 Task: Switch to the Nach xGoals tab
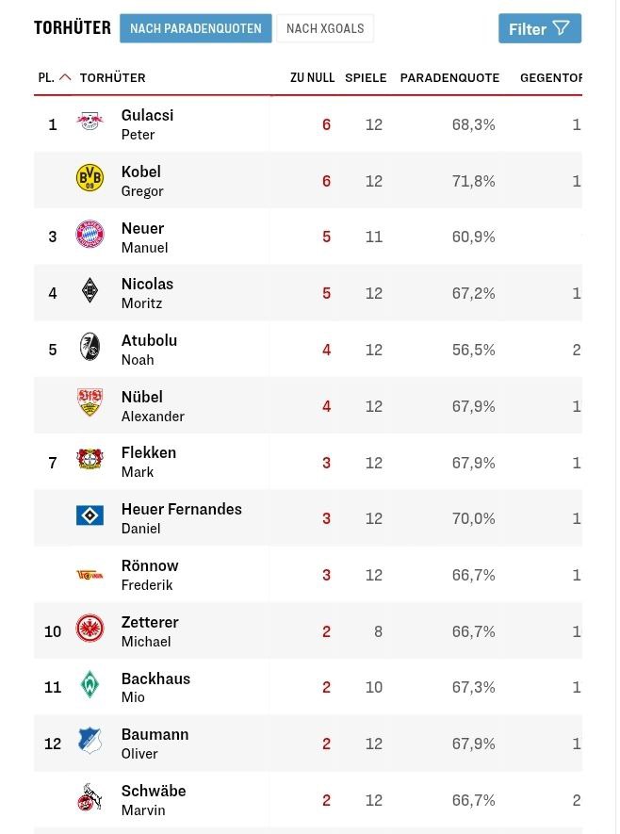point(325,28)
